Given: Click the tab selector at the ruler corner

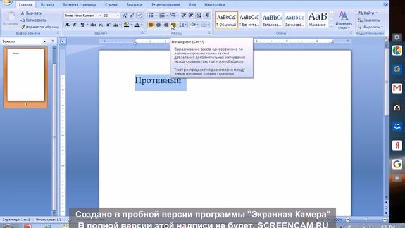Looking at the screenshot, I should point(63,41).
